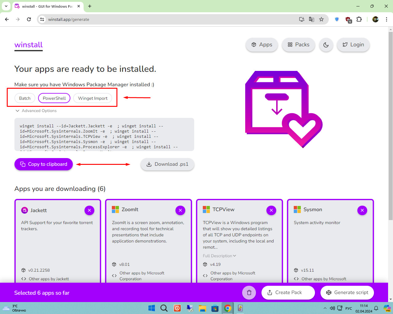The image size is (393, 314).
Task: Install app icon in address bar
Action: click(302, 19)
